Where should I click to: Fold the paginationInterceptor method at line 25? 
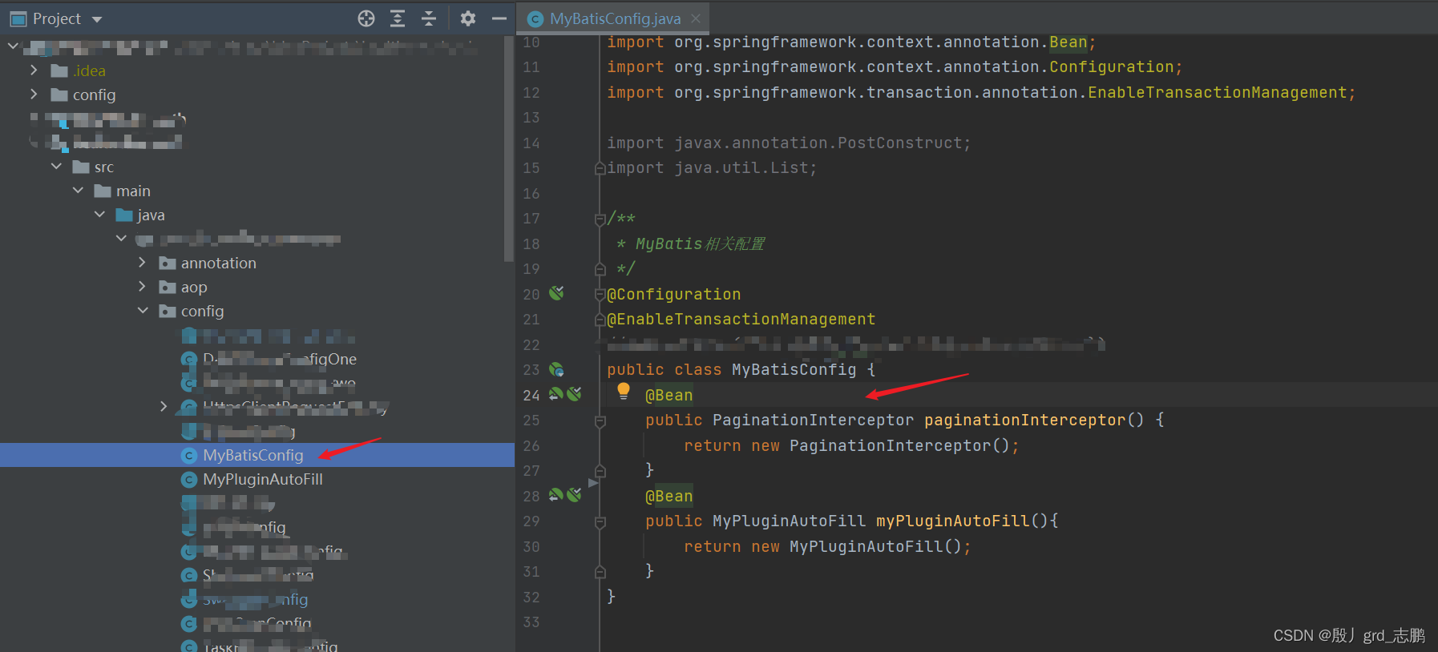pyautogui.click(x=600, y=421)
